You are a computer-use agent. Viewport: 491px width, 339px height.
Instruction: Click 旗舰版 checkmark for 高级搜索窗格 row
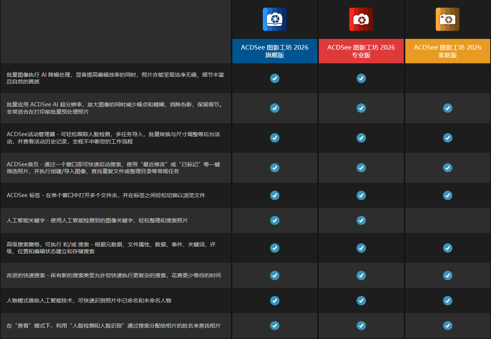275,248
